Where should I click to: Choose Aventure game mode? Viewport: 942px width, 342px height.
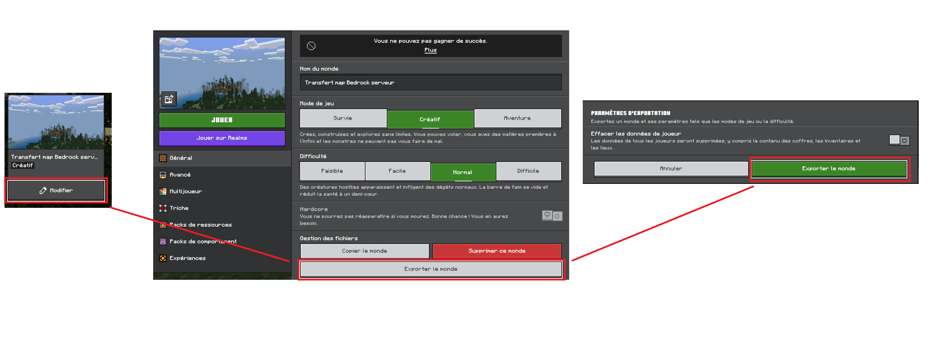coord(517,118)
